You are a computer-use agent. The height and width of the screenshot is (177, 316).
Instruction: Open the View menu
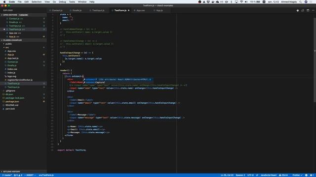(47, 2)
